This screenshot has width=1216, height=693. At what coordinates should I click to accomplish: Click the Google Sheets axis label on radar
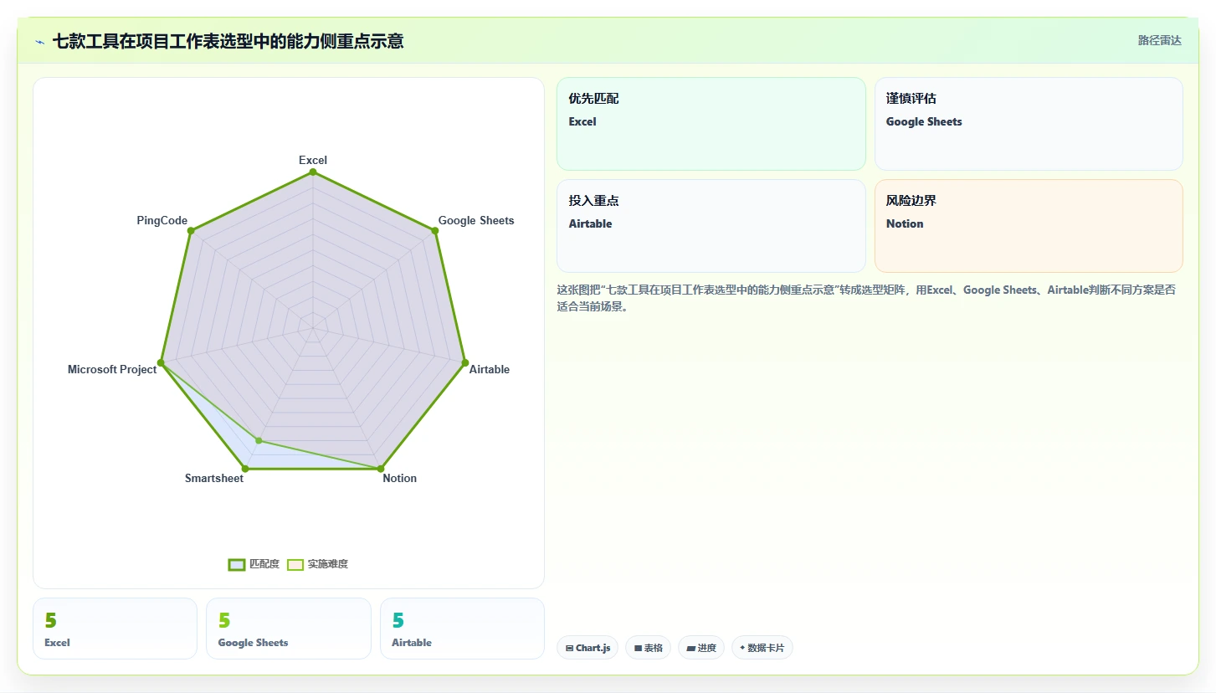point(476,221)
